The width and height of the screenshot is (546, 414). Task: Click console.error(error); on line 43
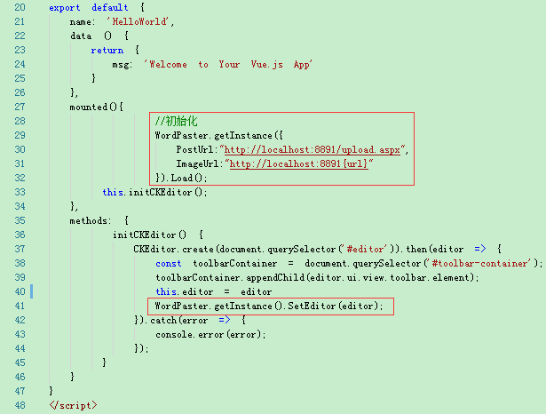(210, 335)
